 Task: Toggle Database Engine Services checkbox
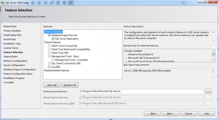click(x=49, y=35)
